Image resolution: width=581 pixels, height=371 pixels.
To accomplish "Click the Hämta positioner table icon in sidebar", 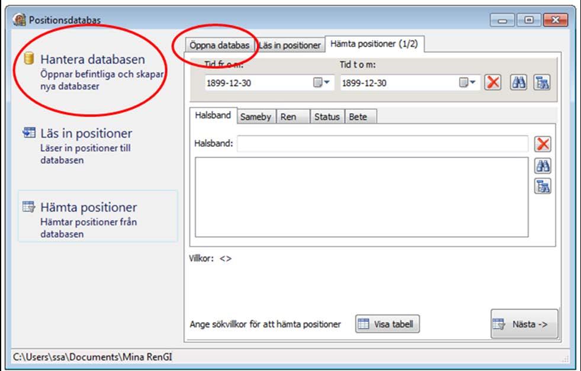I will click(29, 207).
